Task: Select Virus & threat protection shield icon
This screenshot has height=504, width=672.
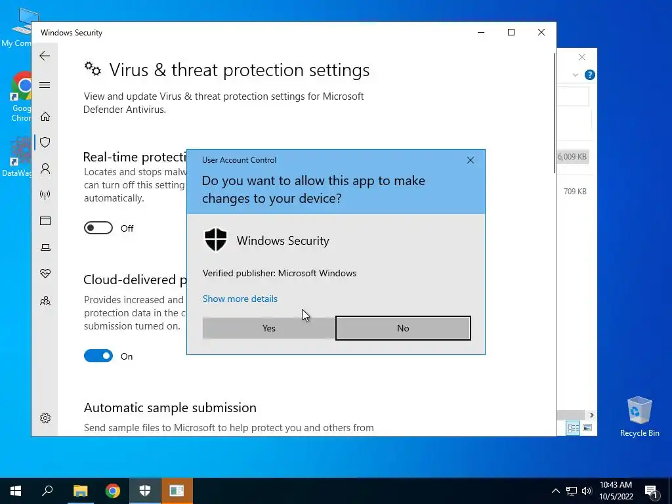Action: click(x=45, y=142)
